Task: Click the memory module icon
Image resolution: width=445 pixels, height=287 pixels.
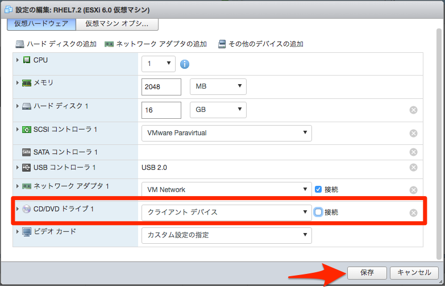Action: [x=27, y=83]
